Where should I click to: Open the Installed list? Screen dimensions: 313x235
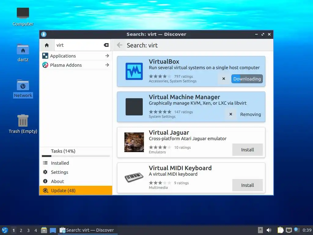(x=76, y=163)
